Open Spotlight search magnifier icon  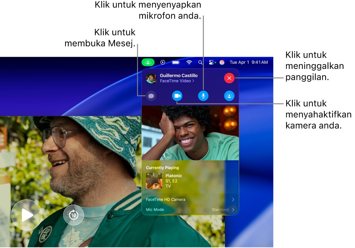[x=200, y=62]
